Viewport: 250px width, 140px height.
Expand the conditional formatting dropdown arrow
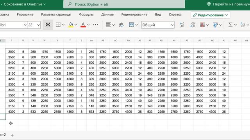(x=207, y=25)
